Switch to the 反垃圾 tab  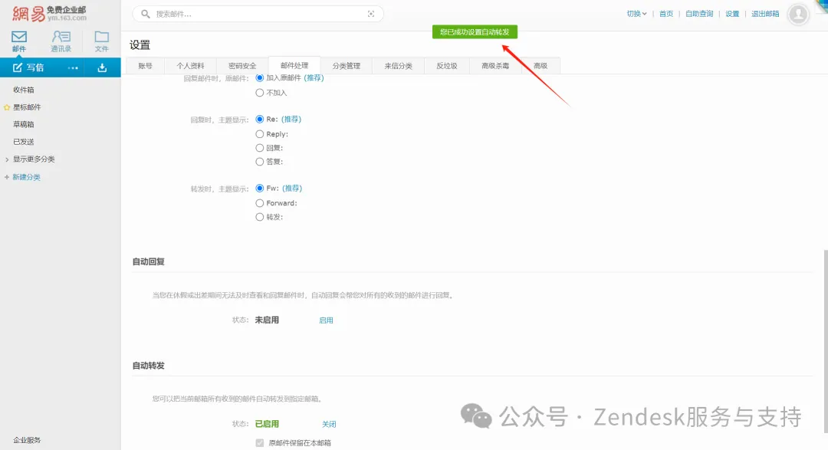[x=447, y=66]
